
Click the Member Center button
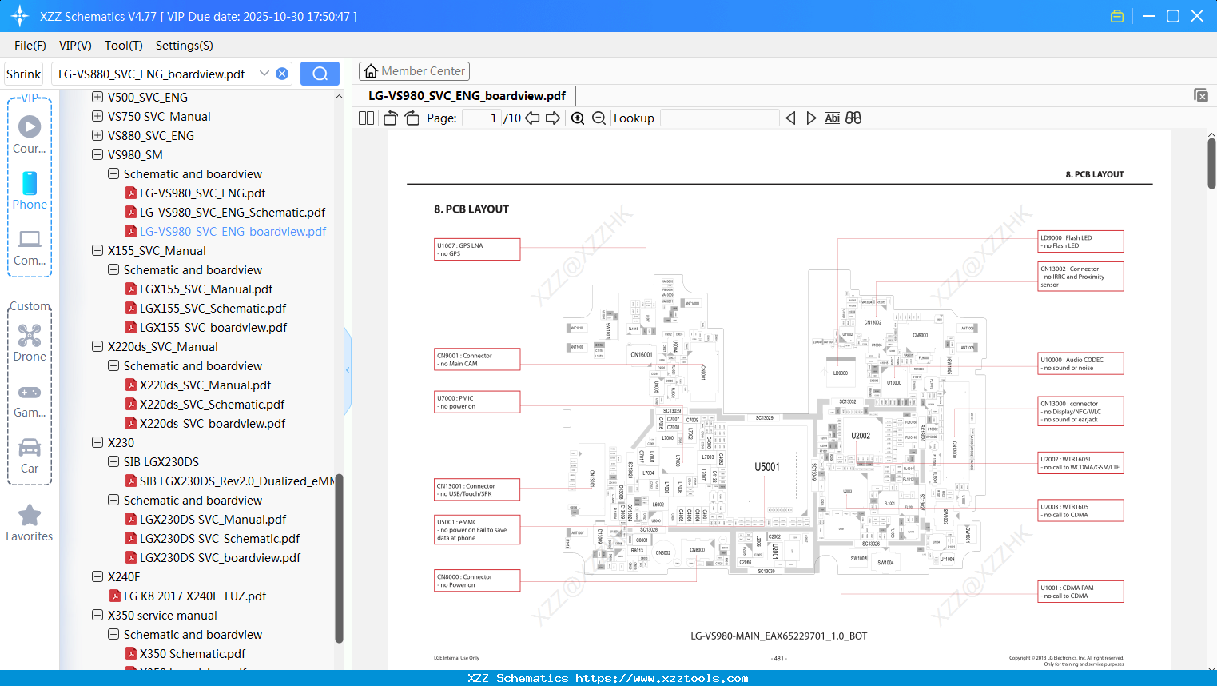(x=414, y=70)
